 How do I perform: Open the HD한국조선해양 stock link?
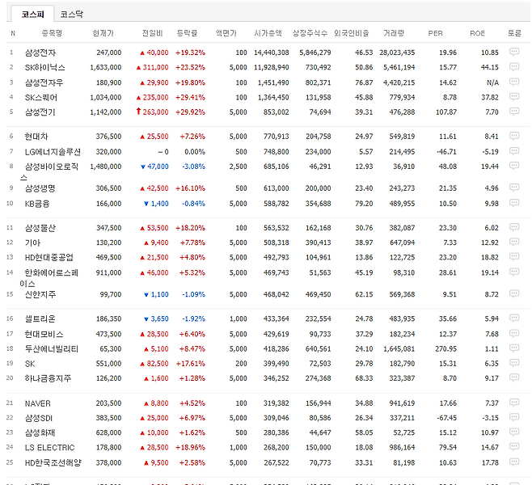53,462
